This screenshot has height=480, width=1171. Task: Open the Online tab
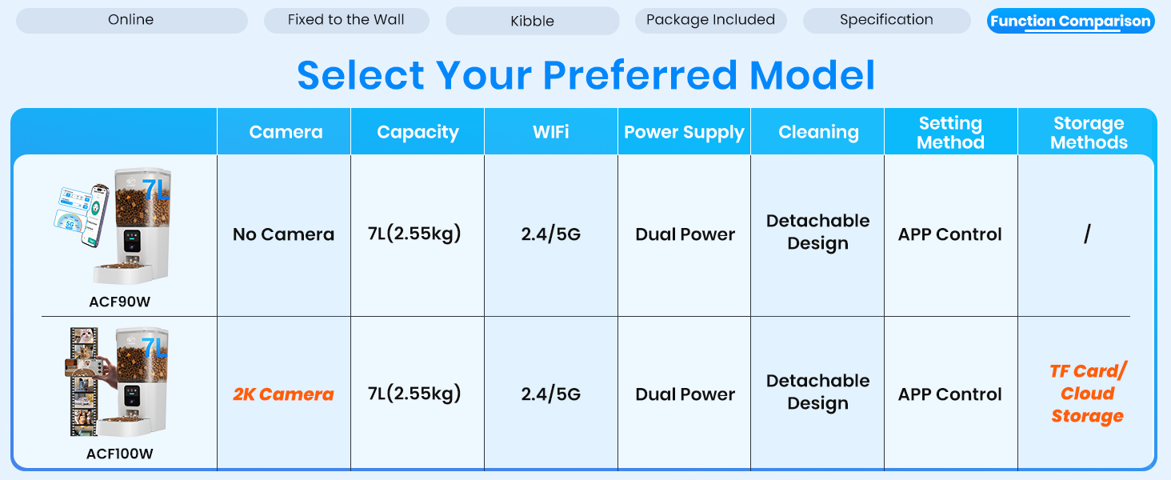click(x=131, y=20)
